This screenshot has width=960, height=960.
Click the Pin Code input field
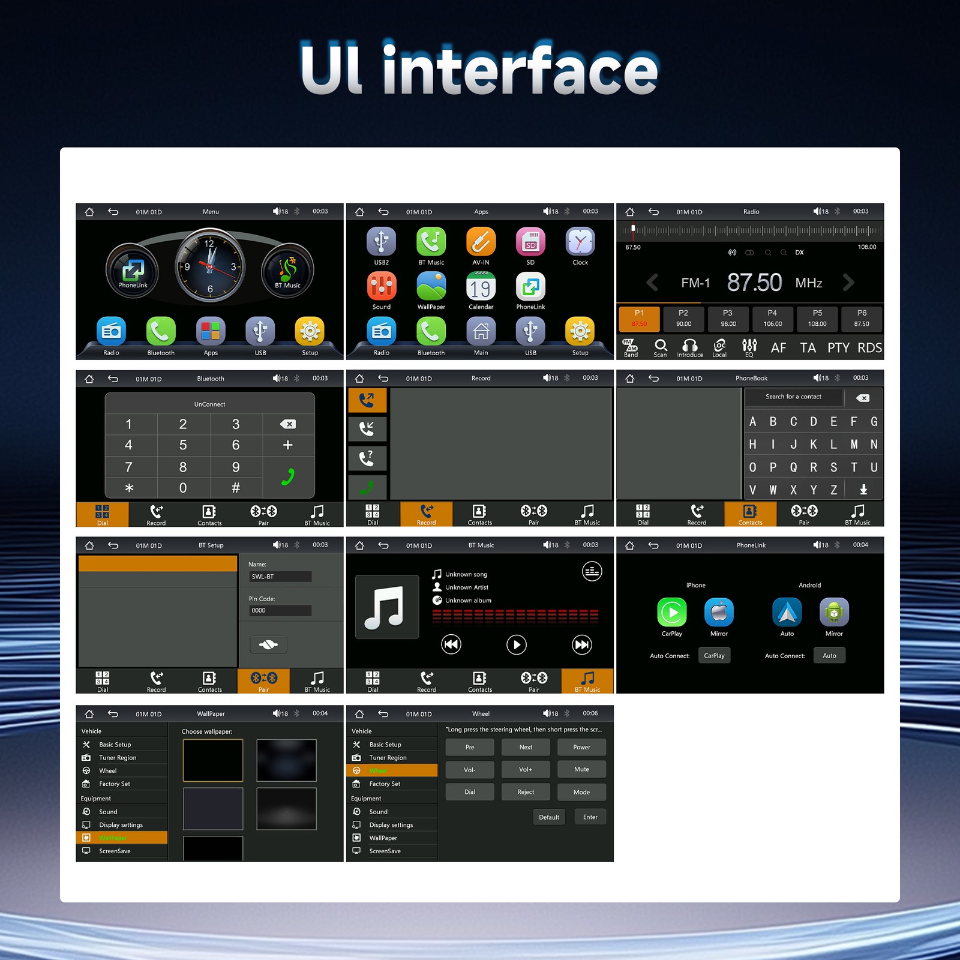[280, 610]
